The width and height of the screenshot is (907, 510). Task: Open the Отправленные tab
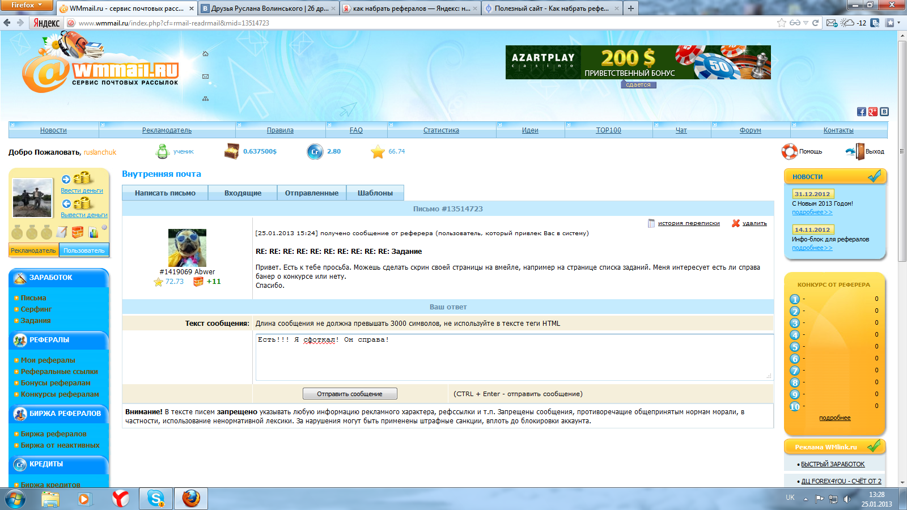[312, 193]
